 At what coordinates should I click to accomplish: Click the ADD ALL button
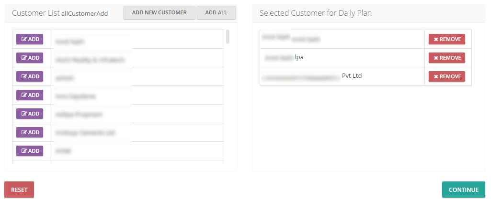(x=216, y=12)
